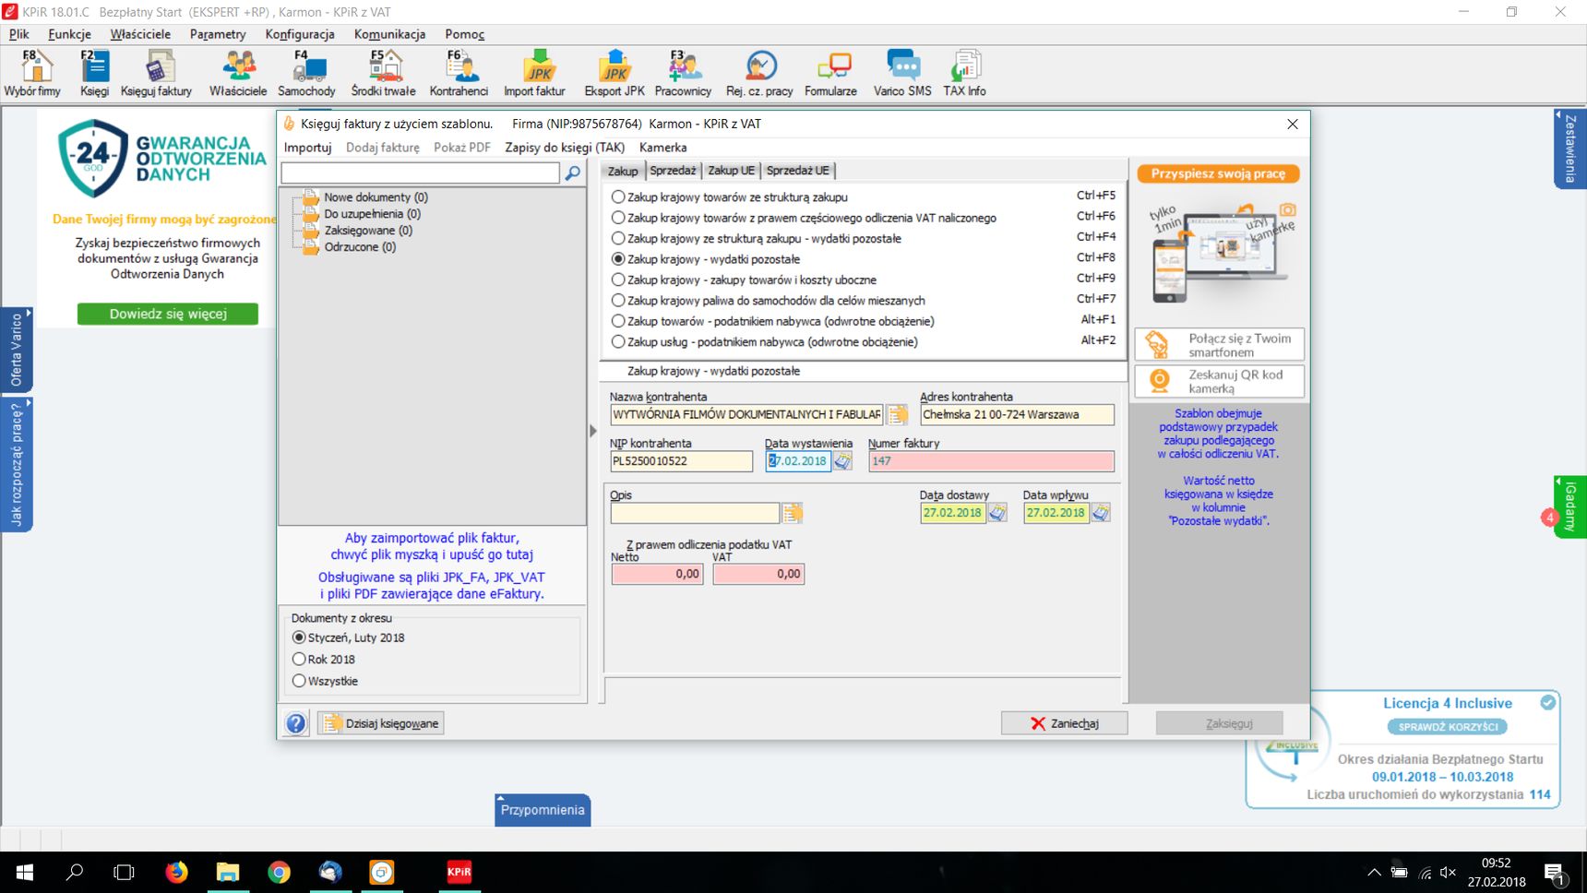Open Varico SMS from the toolbar

pos(902,73)
